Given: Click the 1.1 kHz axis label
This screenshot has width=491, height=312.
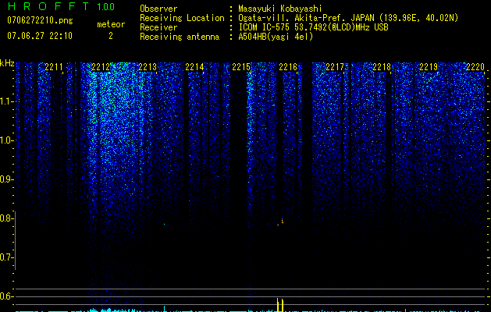Looking at the screenshot, I should pos(5,101).
